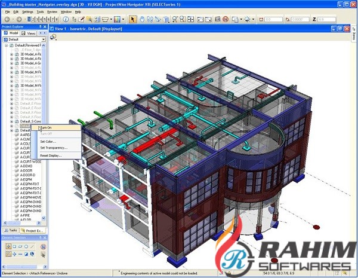Switch to the Views tab in Project Explorer
The width and height of the screenshot is (358, 278).
[28, 33]
